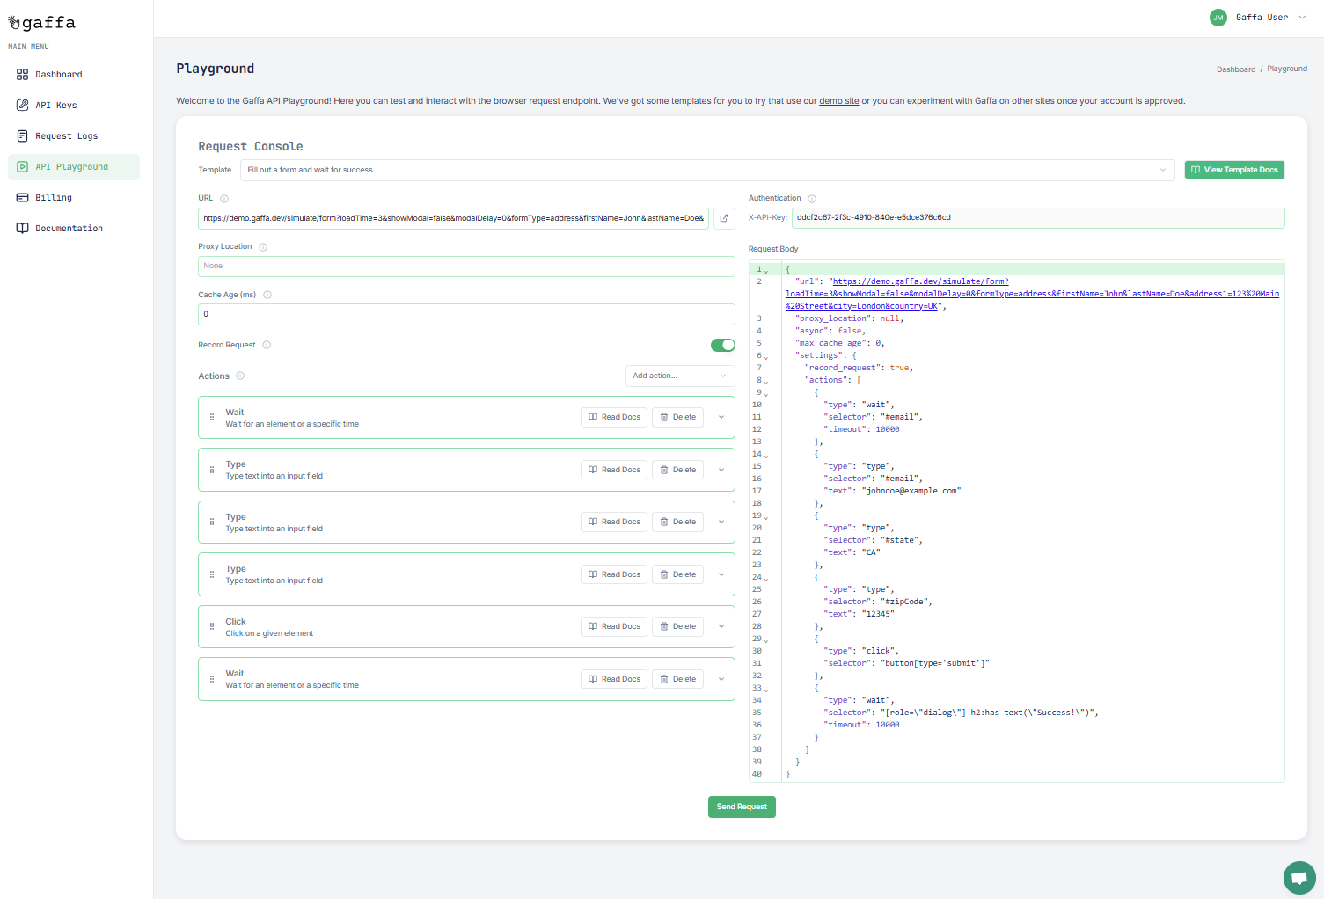This screenshot has height=899, width=1324.
Task: Collapse line 6 settings fold arrow
Action: [766, 357]
